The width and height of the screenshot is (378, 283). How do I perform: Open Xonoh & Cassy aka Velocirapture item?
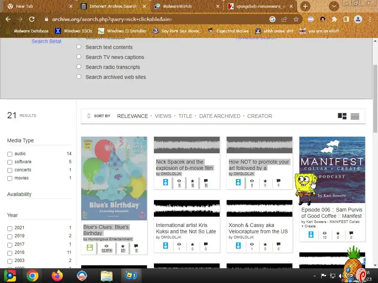[x=258, y=228]
